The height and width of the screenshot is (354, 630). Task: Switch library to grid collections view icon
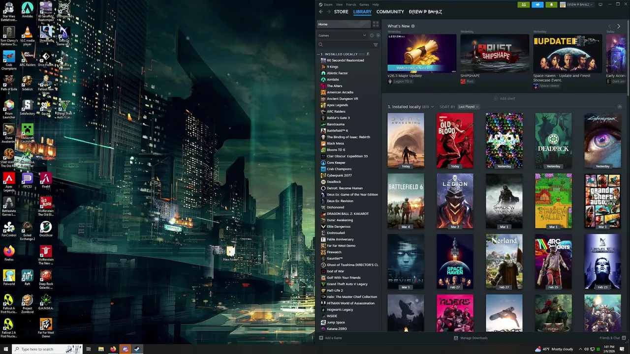click(x=376, y=24)
